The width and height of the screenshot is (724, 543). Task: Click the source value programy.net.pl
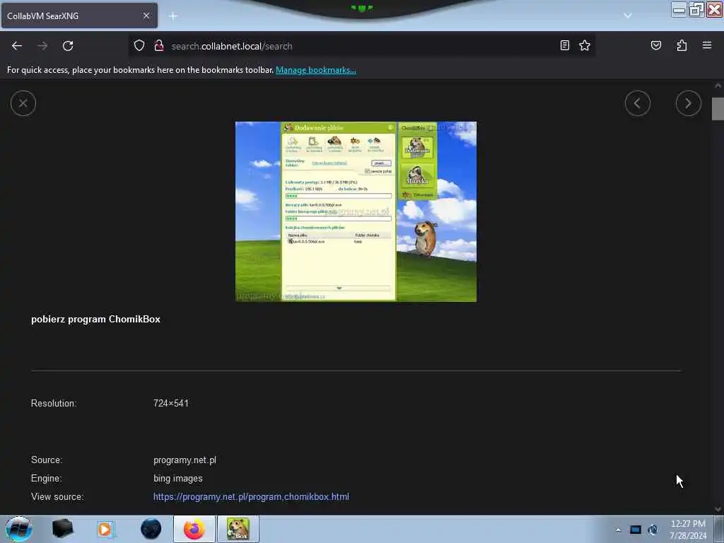click(185, 460)
